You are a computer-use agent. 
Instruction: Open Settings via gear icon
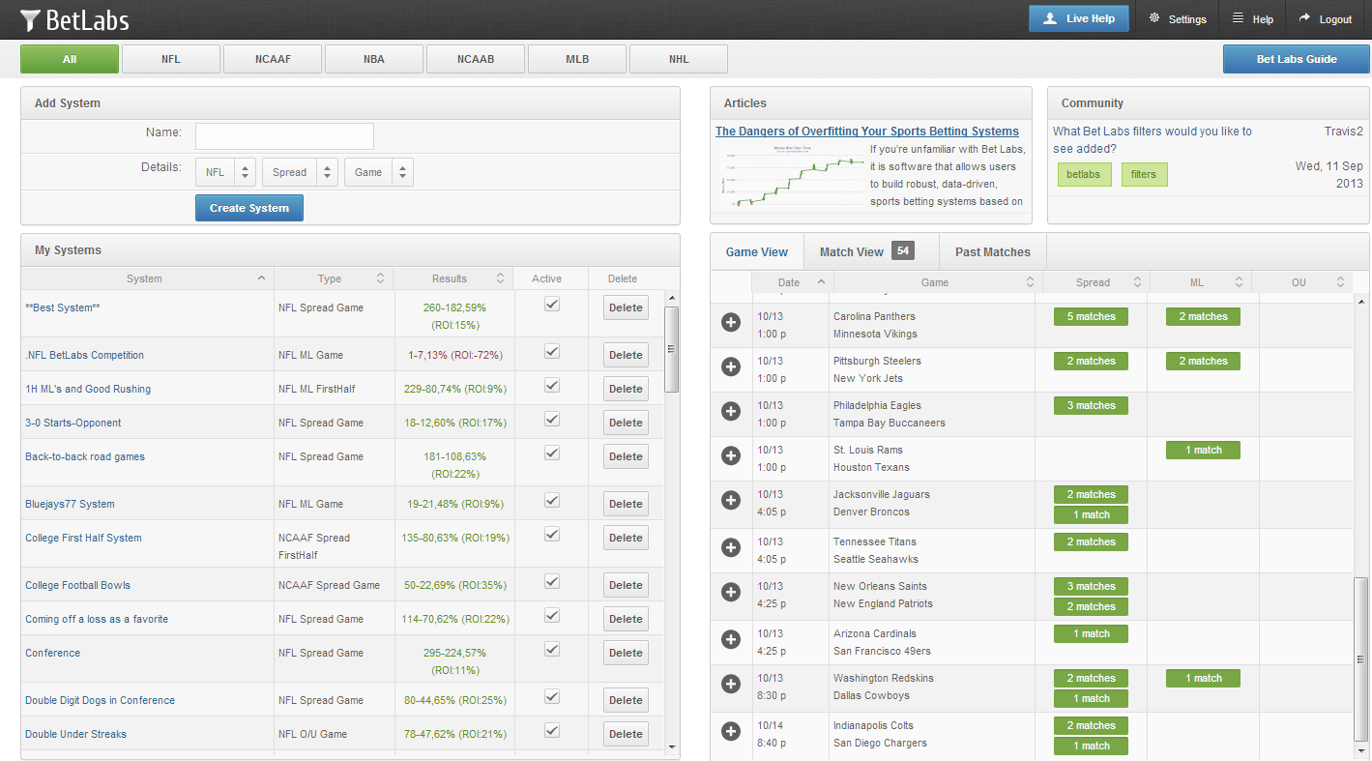[1154, 18]
